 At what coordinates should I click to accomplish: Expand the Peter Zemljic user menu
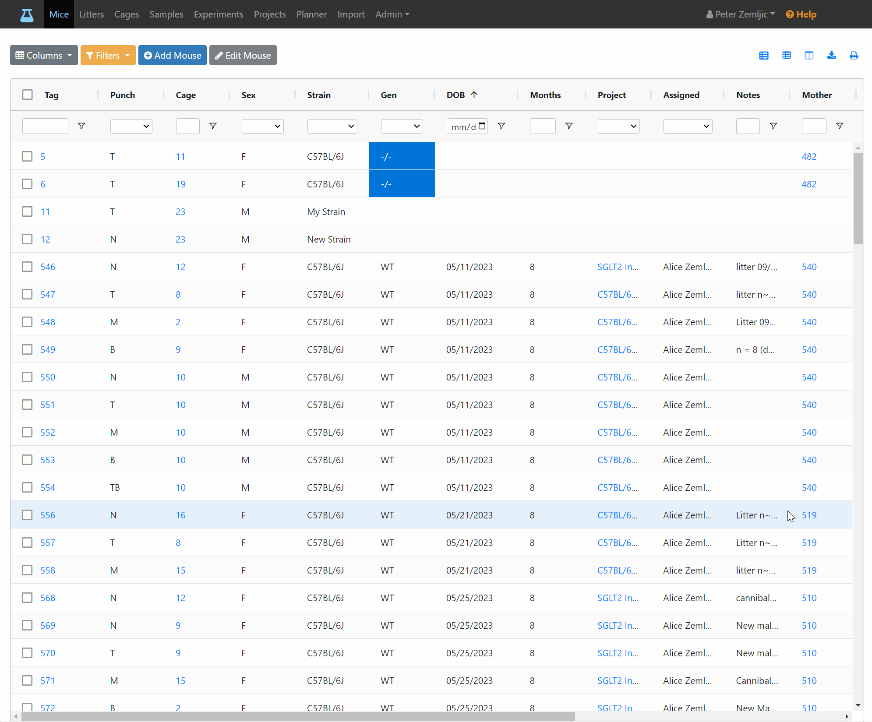point(741,14)
